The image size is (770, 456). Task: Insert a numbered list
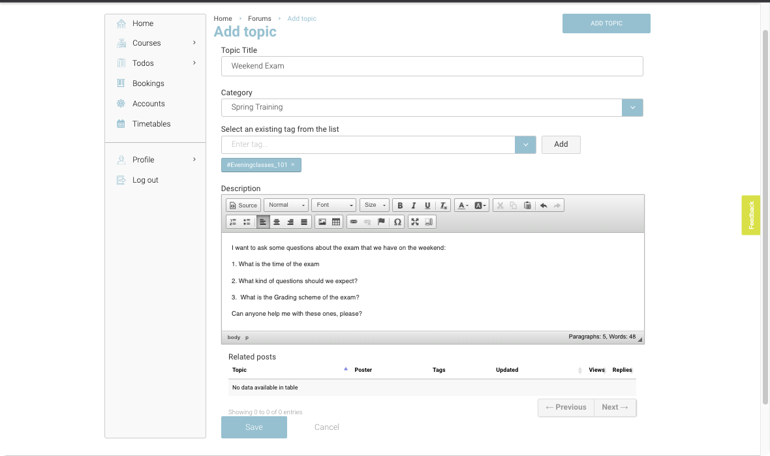233,222
